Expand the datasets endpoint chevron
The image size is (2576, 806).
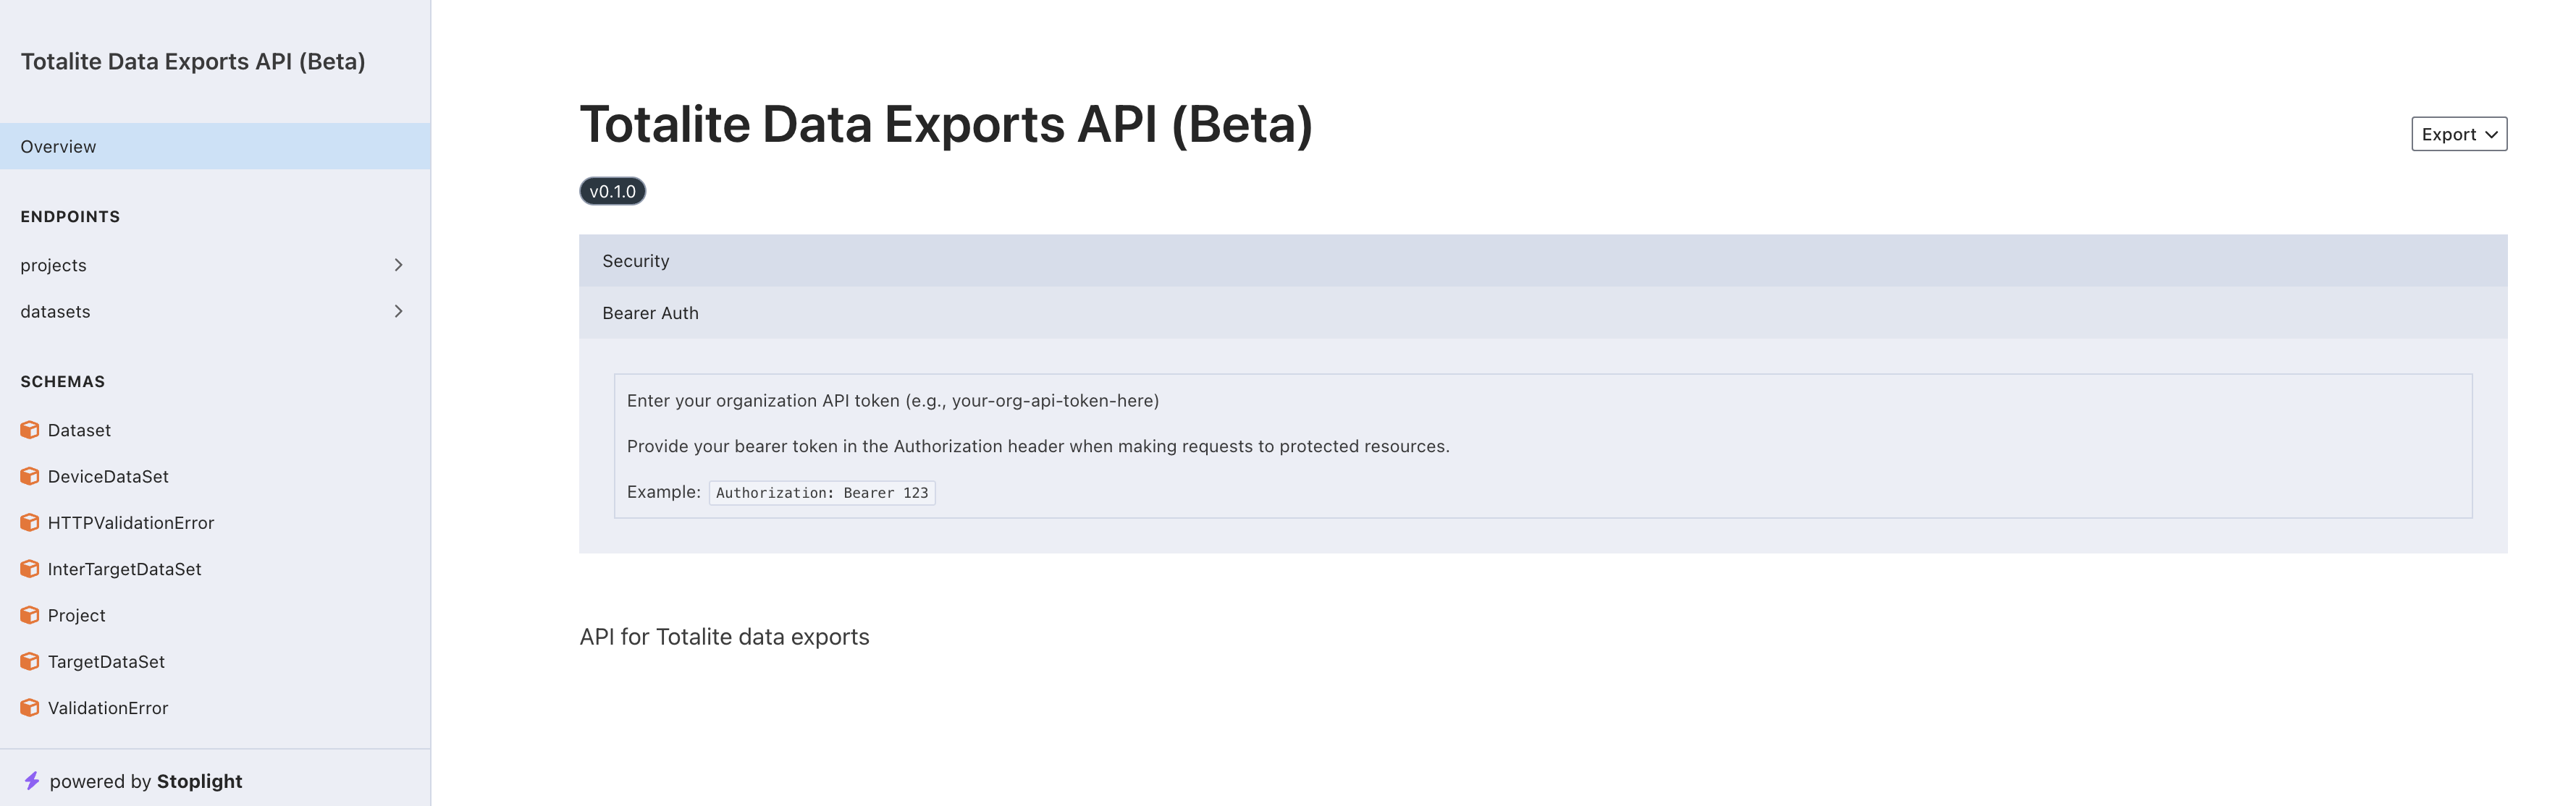tap(398, 312)
